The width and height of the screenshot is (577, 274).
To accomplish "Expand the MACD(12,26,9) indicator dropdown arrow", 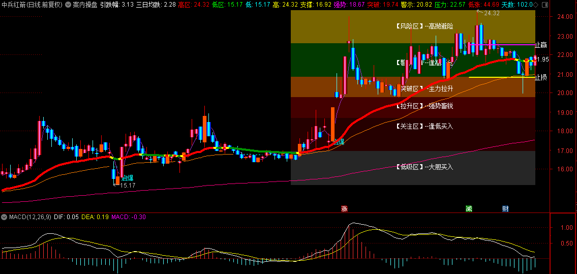I will click(4, 217).
